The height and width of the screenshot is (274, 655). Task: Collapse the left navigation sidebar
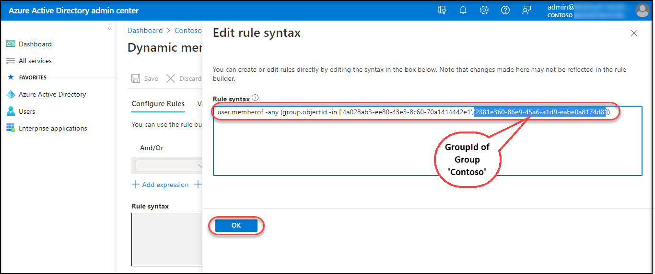109,28
